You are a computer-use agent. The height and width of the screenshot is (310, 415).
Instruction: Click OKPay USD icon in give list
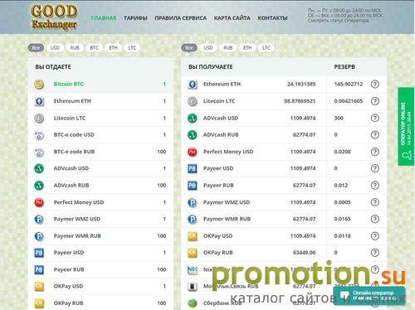pos(39,287)
